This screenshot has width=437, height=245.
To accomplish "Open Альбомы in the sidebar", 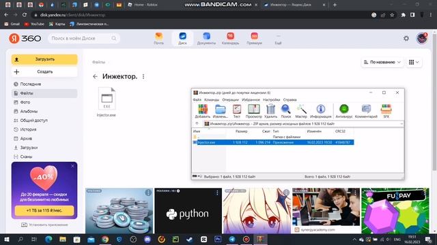I will tap(44, 111).
